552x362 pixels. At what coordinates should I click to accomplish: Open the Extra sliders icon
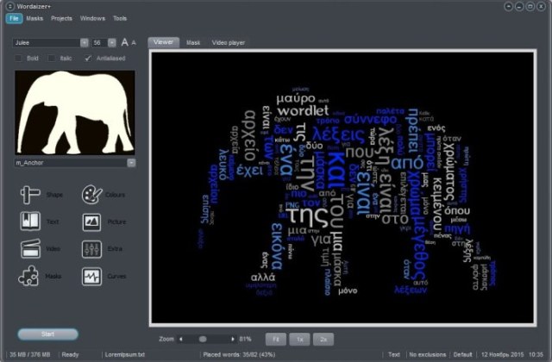(x=91, y=250)
